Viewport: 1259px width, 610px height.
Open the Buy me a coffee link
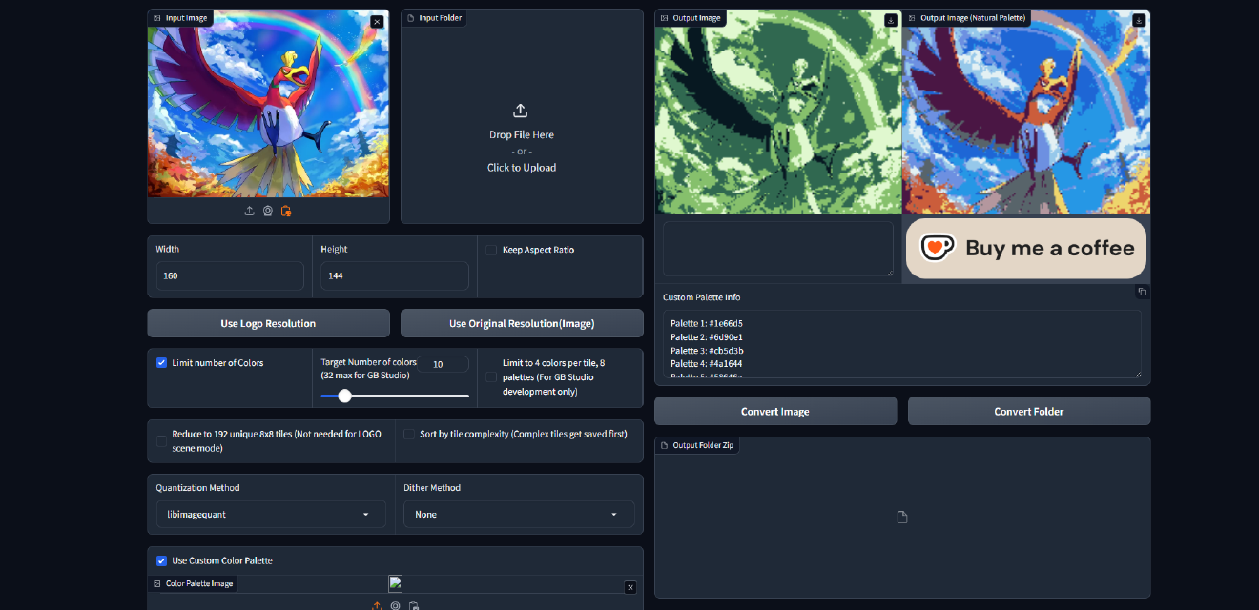click(x=1026, y=249)
